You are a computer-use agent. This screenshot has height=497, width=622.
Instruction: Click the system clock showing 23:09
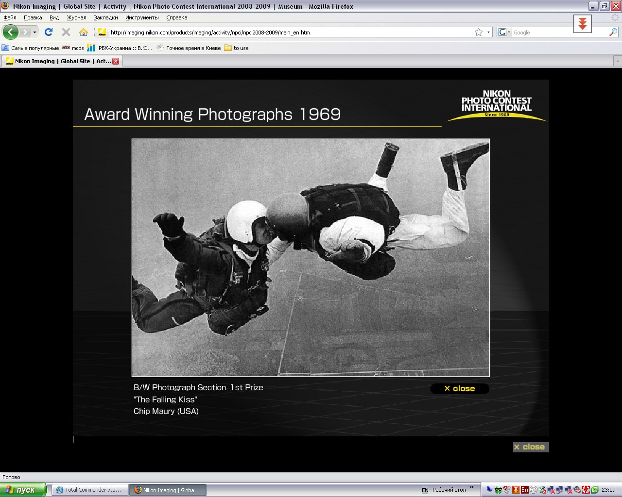coord(608,490)
